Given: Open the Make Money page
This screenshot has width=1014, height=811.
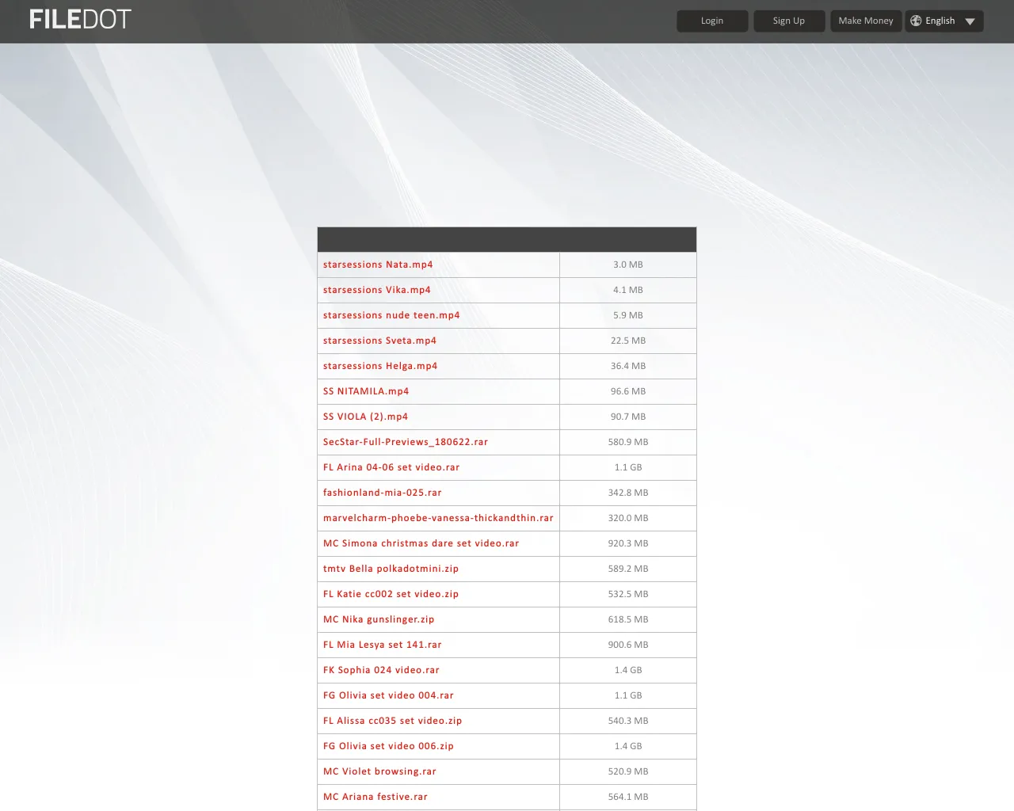Looking at the screenshot, I should pos(866,21).
